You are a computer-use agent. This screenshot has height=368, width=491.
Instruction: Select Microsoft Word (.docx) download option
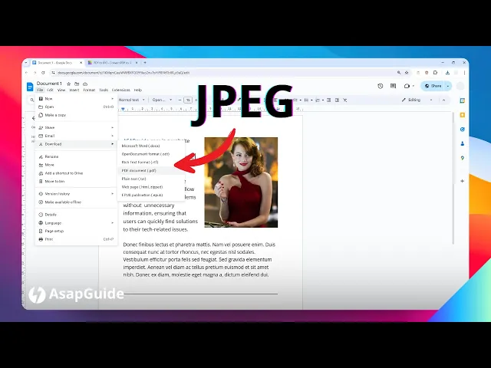tap(151, 146)
